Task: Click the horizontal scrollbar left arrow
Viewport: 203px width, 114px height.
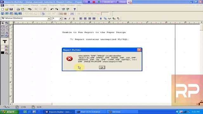Action: [x=10, y=104]
